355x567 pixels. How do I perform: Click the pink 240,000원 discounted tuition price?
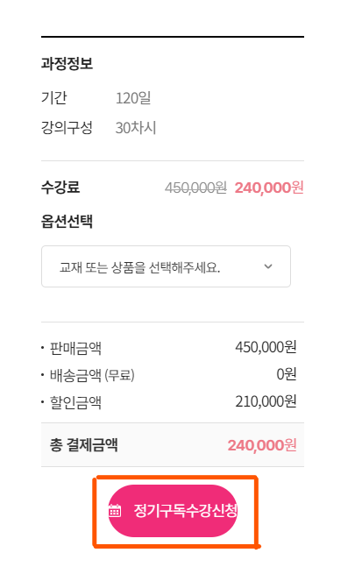(x=269, y=188)
